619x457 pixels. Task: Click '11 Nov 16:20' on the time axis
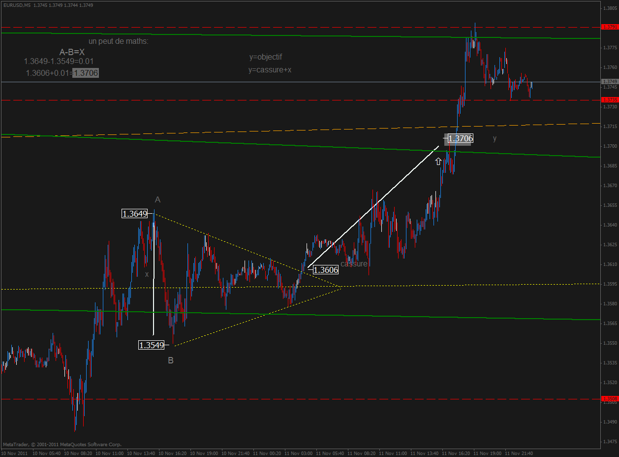click(456, 453)
